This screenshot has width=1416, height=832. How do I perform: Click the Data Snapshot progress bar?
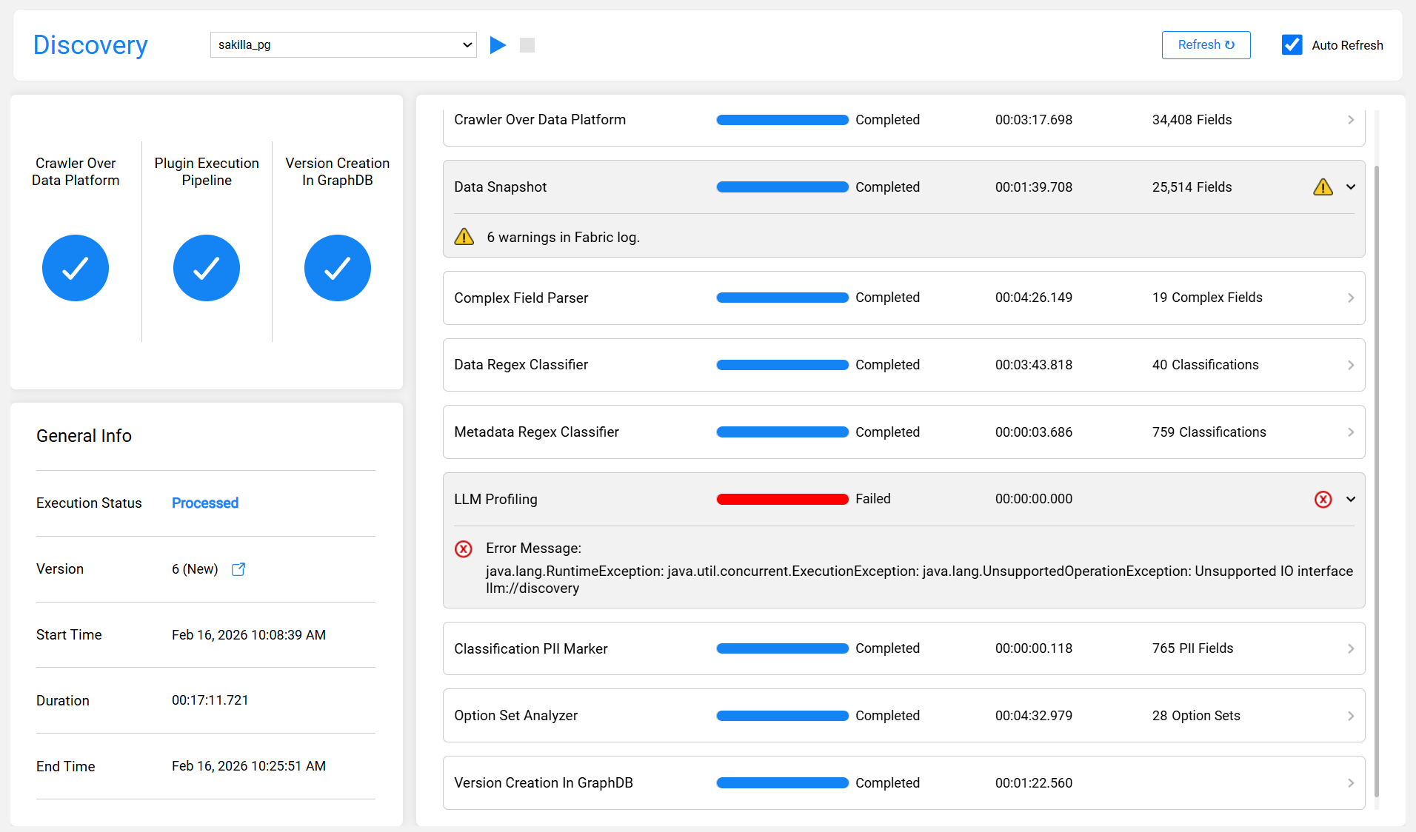click(x=783, y=187)
